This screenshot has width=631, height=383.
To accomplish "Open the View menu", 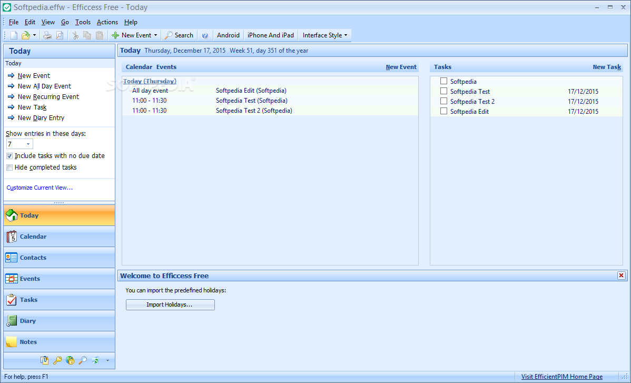I will (x=48, y=22).
